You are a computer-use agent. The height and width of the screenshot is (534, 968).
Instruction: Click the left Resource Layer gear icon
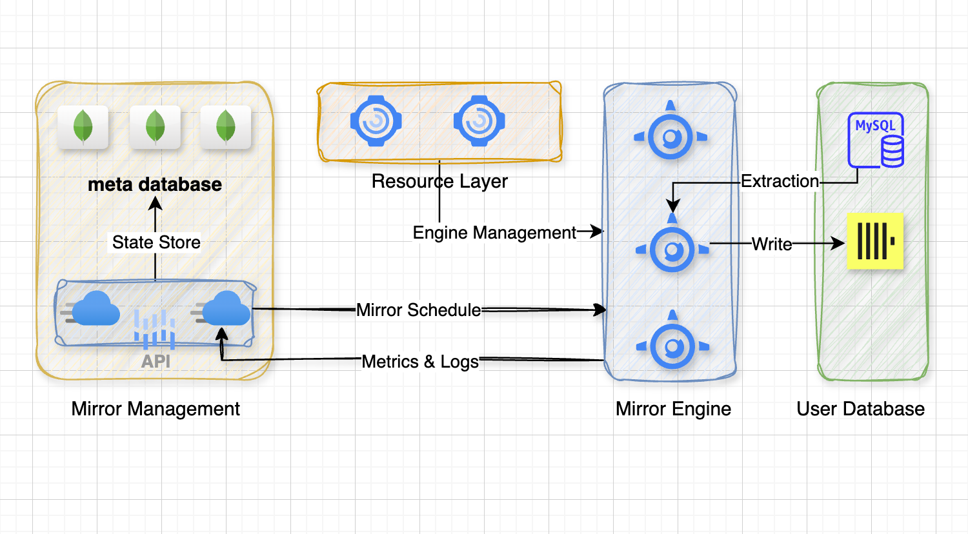[x=376, y=121]
